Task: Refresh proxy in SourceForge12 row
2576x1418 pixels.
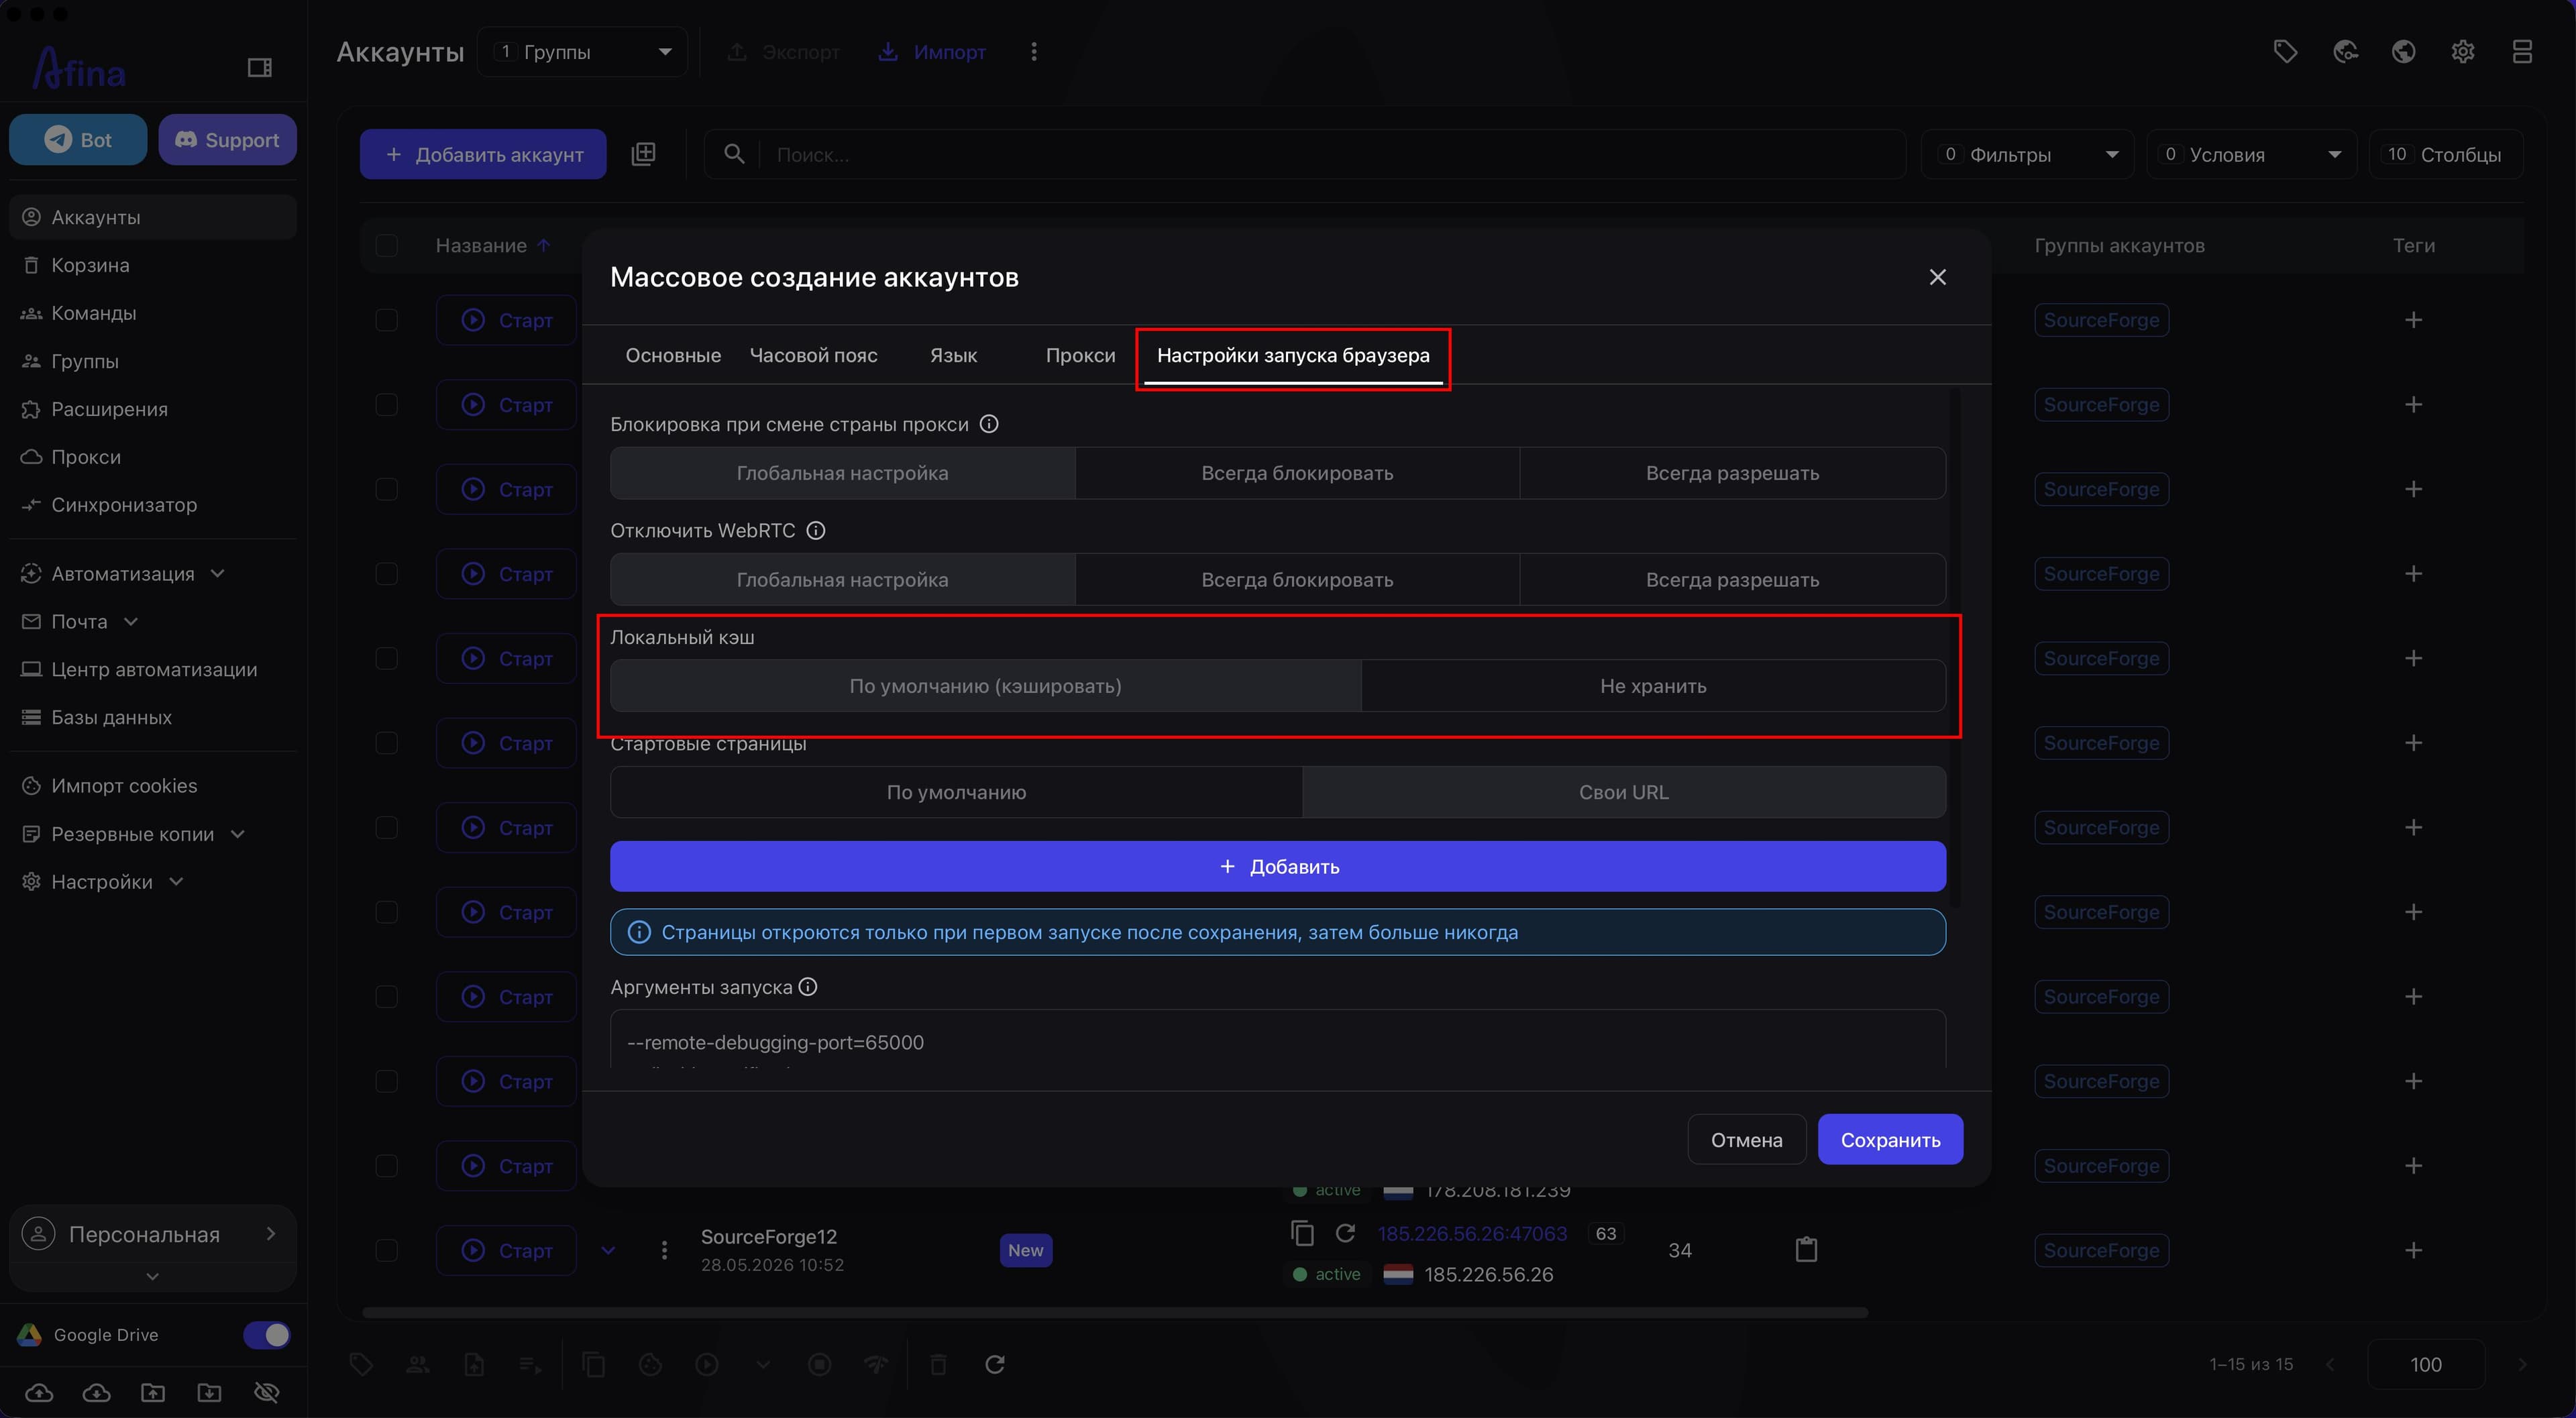Action: 1345,1233
